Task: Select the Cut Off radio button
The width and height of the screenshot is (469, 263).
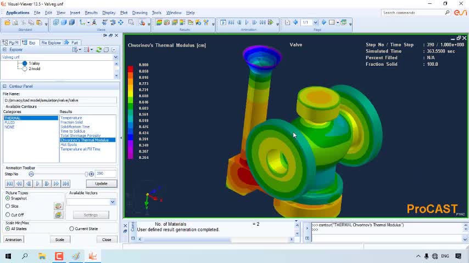Action: (x=8, y=215)
